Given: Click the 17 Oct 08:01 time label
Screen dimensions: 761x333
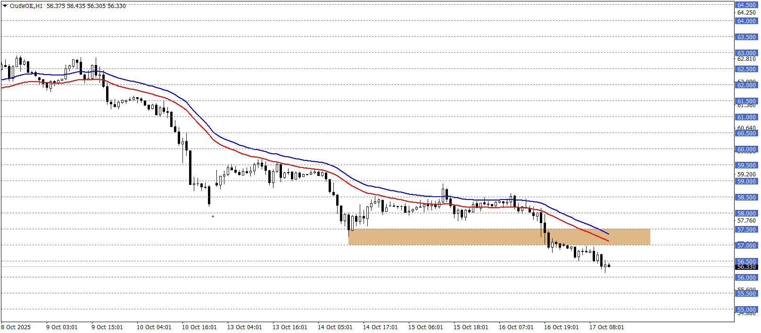Looking at the screenshot, I should pos(606,327).
